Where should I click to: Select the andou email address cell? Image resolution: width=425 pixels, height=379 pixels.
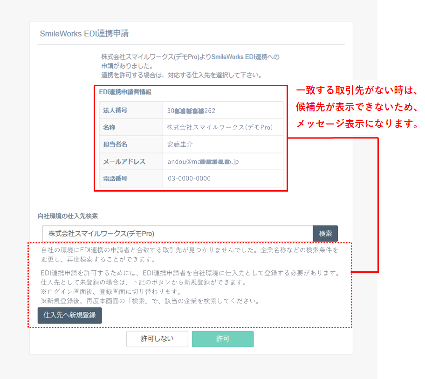click(x=223, y=162)
